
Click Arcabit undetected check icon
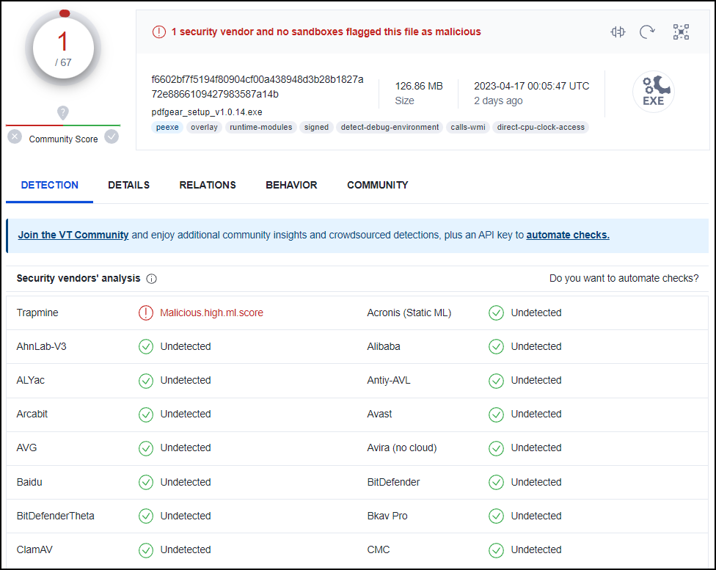(x=146, y=414)
